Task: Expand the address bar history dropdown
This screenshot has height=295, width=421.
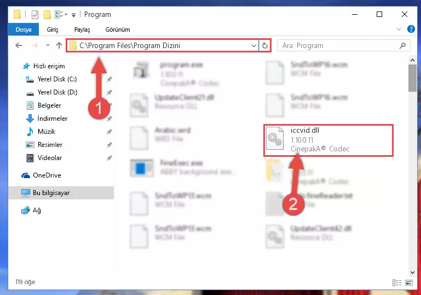Action: [253, 46]
